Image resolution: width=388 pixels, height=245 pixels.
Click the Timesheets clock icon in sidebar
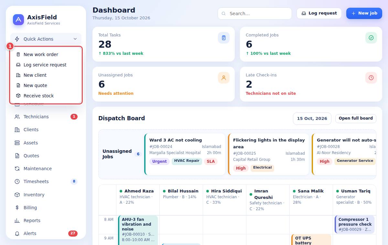pos(17,181)
